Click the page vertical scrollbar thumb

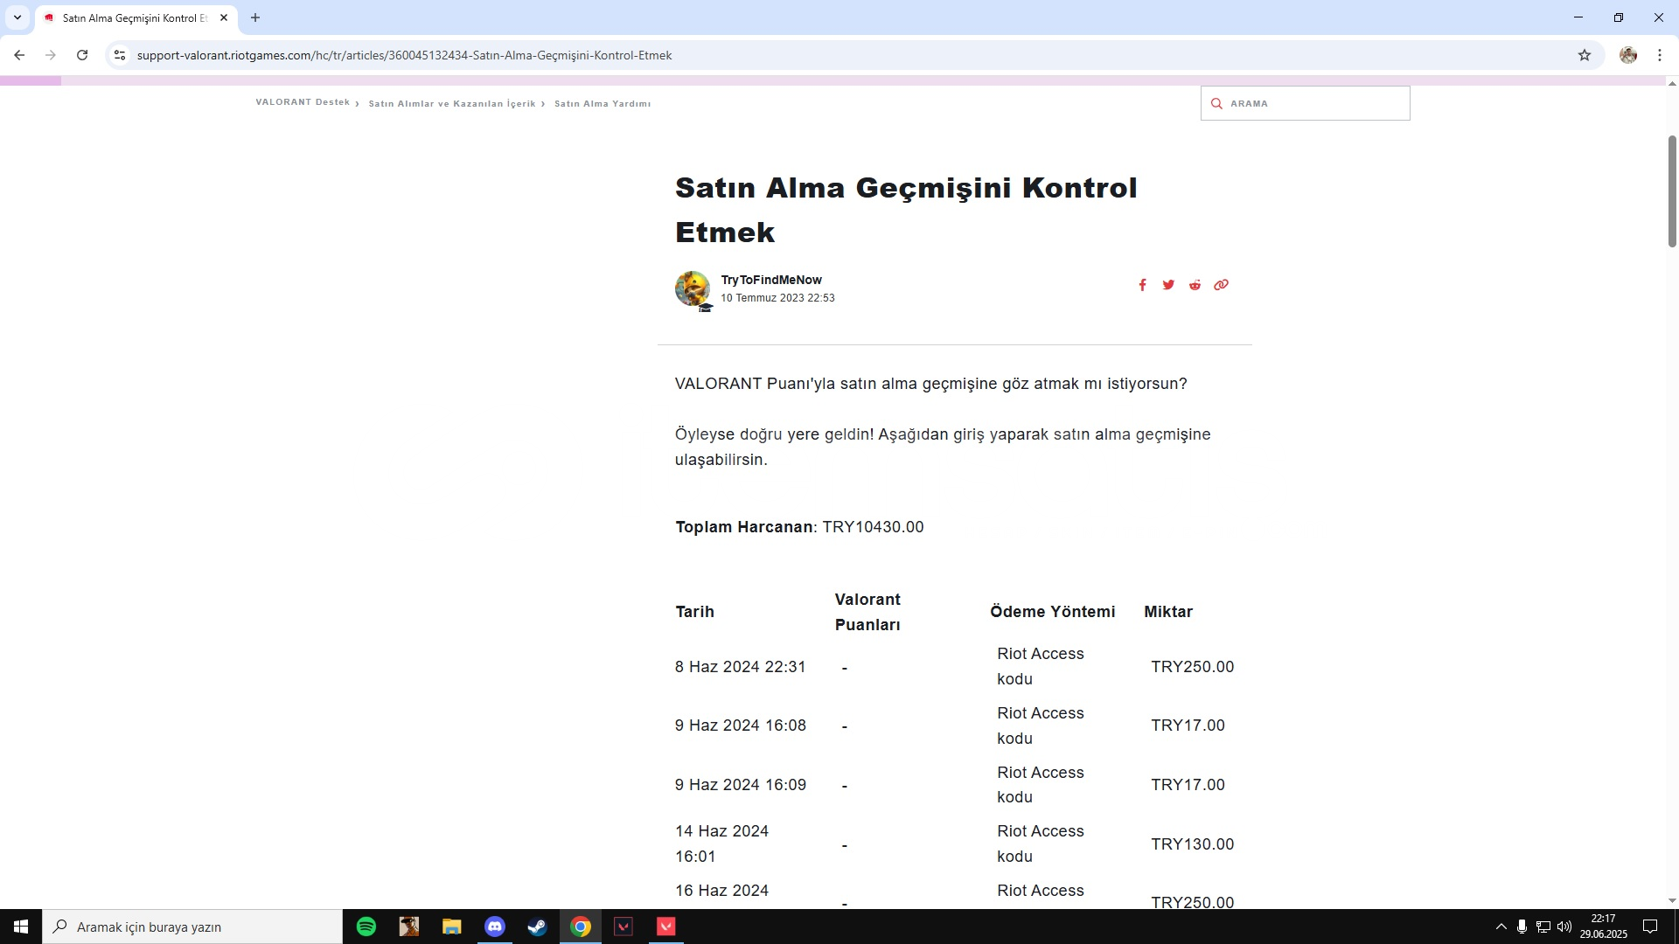click(1672, 191)
